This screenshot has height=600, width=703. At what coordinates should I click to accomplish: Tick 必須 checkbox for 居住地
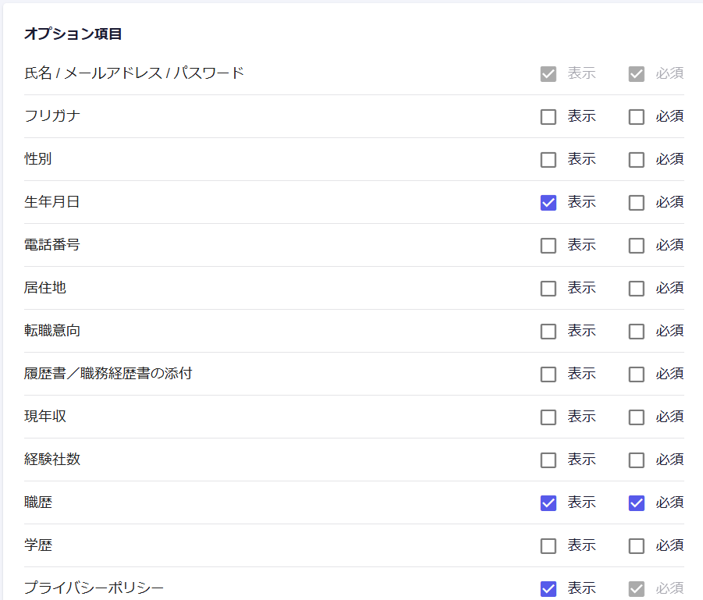coord(637,289)
